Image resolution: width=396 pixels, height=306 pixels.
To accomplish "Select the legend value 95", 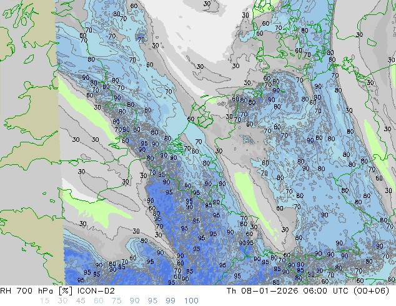I will pos(152,301).
